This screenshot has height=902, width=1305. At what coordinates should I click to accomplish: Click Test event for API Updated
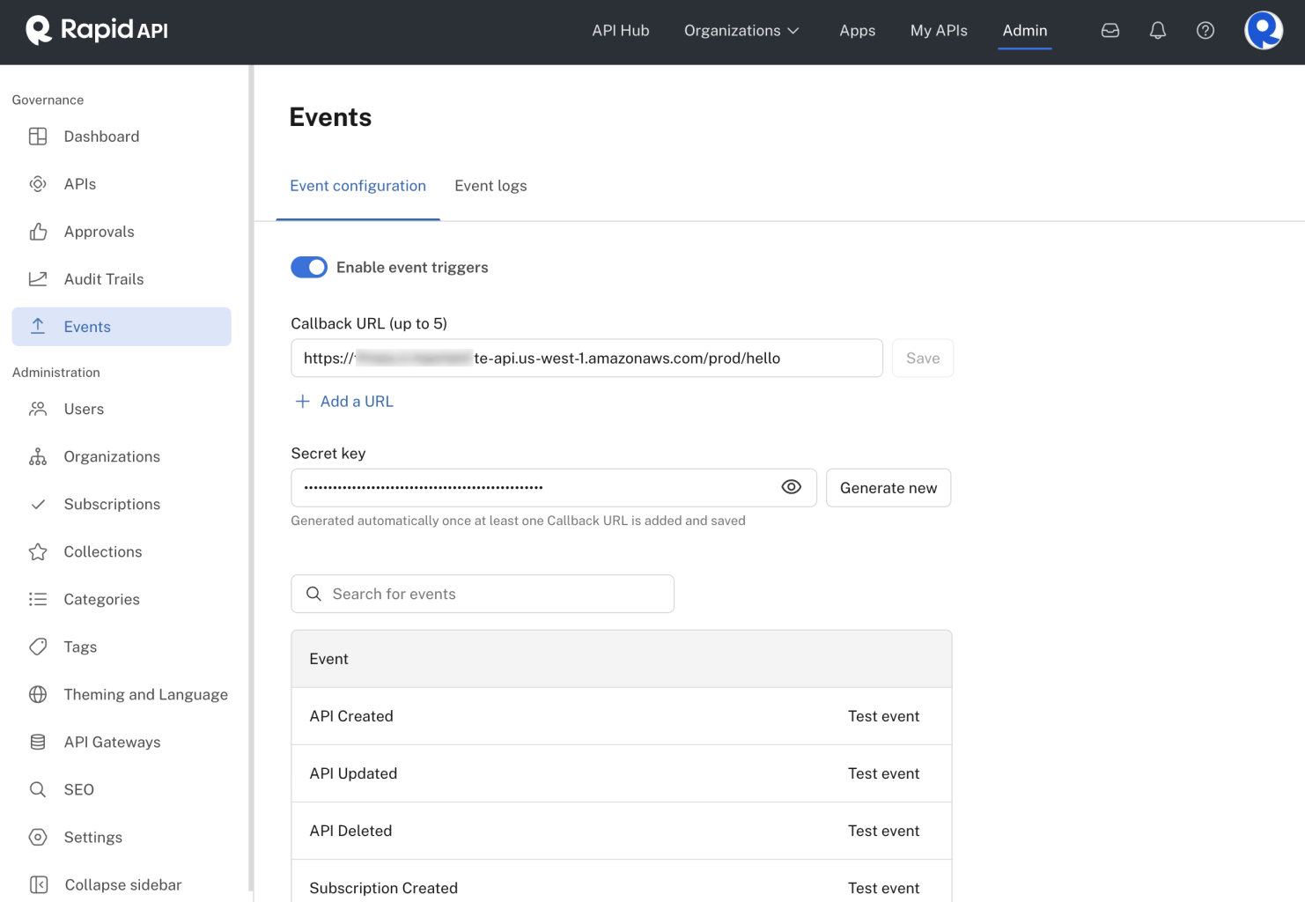pos(883,773)
